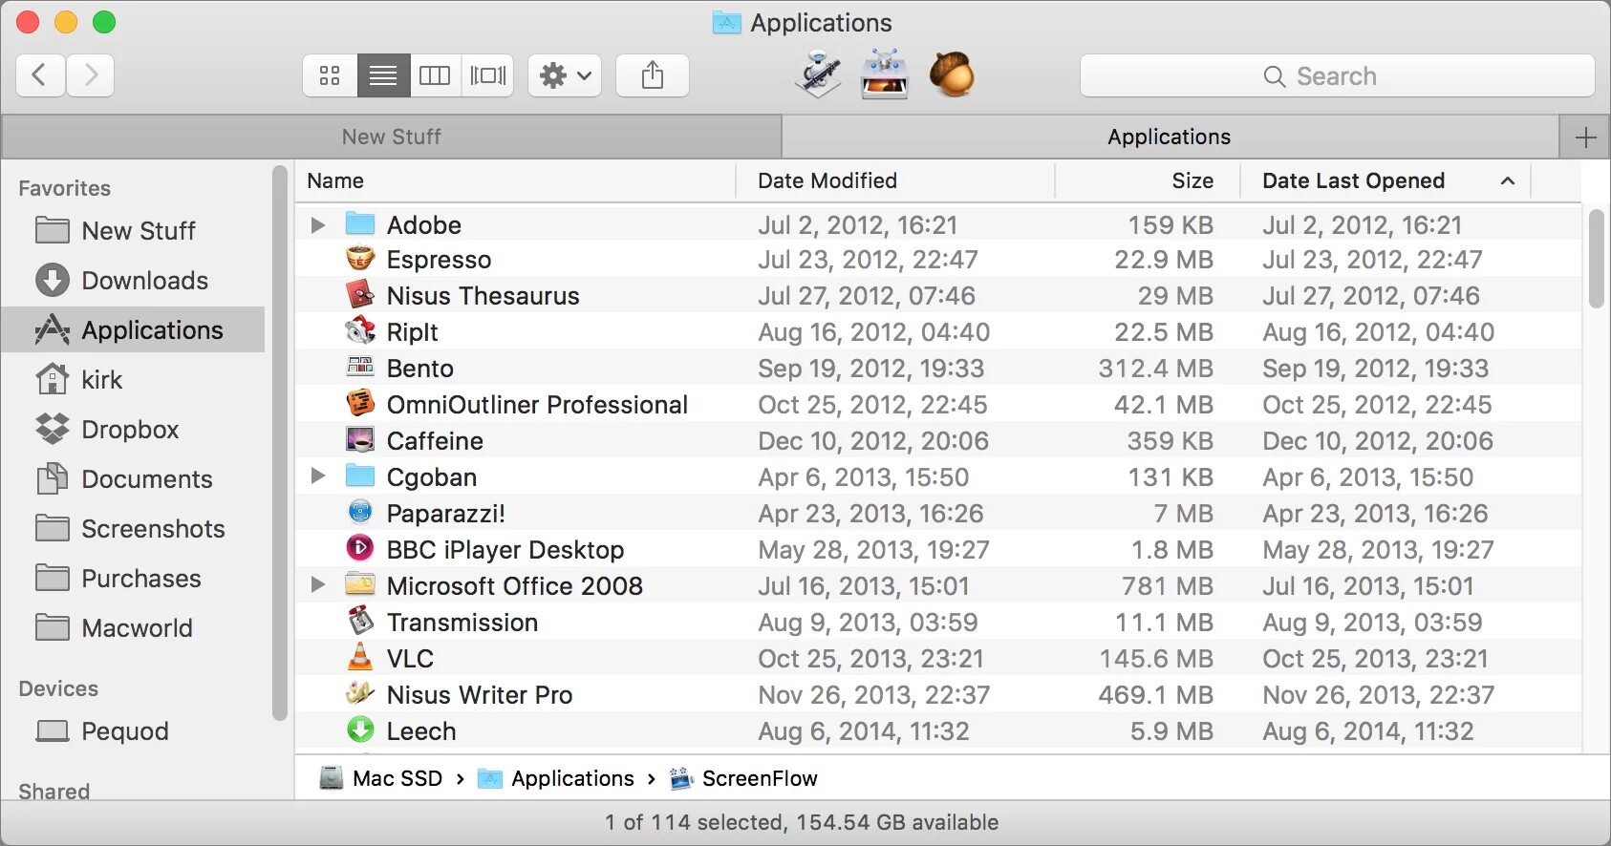The height and width of the screenshot is (846, 1611).
Task: Switch to column view
Action: pyautogui.click(x=435, y=75)
